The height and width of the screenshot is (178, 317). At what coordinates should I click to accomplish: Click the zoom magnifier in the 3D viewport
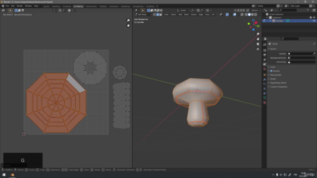coord(258,34)
